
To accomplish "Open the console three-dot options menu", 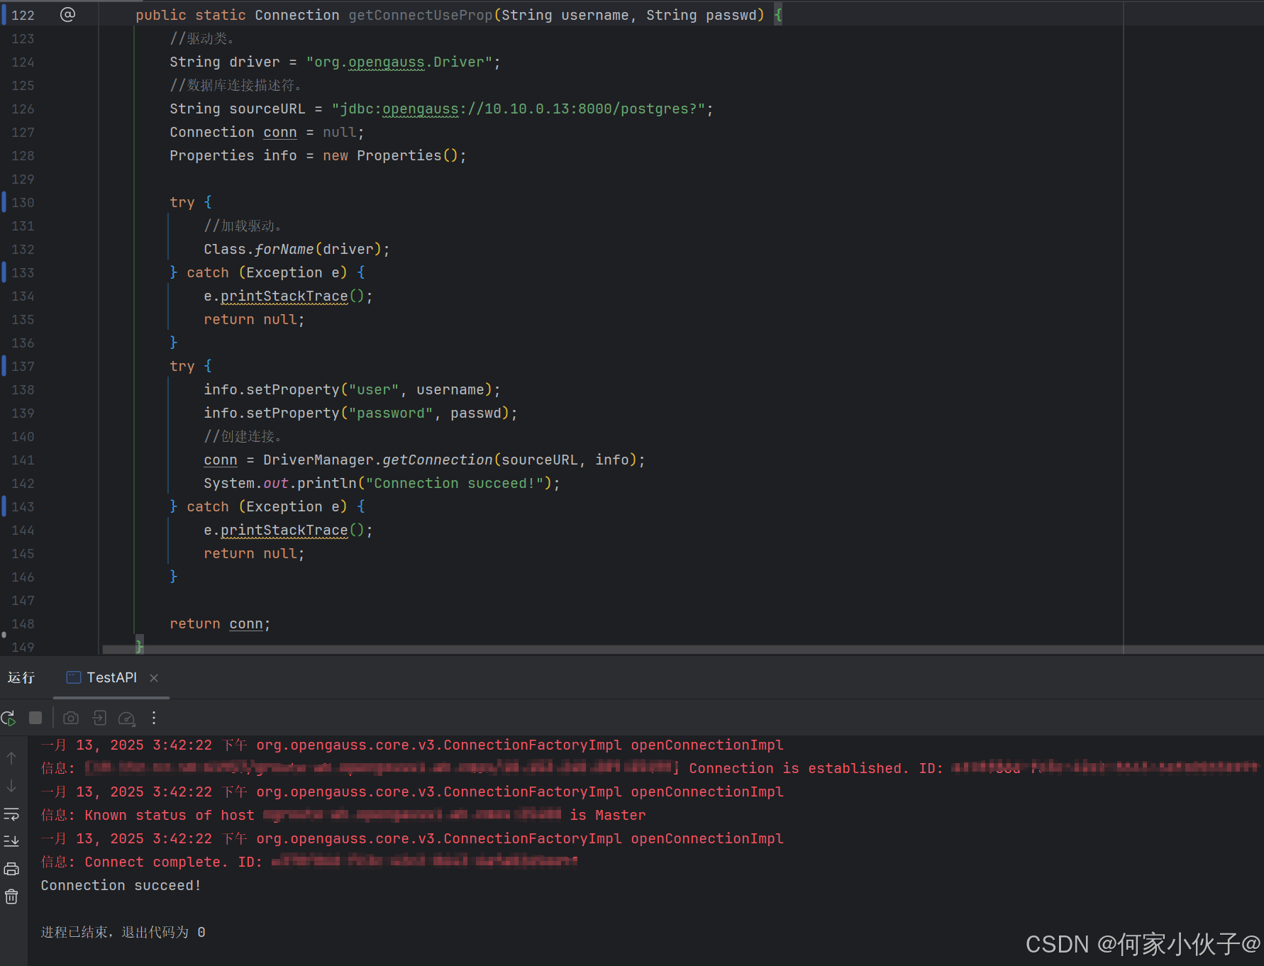I will click(x=154, y=718).
